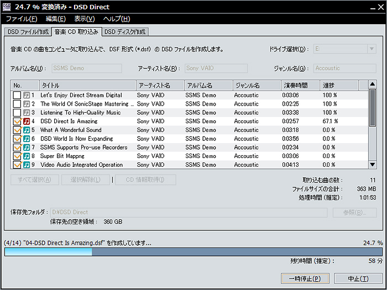The height and width of the screenshot is (290, 387).
Task: Click the teal music note icon for track 7
Action: coord(26,147)
